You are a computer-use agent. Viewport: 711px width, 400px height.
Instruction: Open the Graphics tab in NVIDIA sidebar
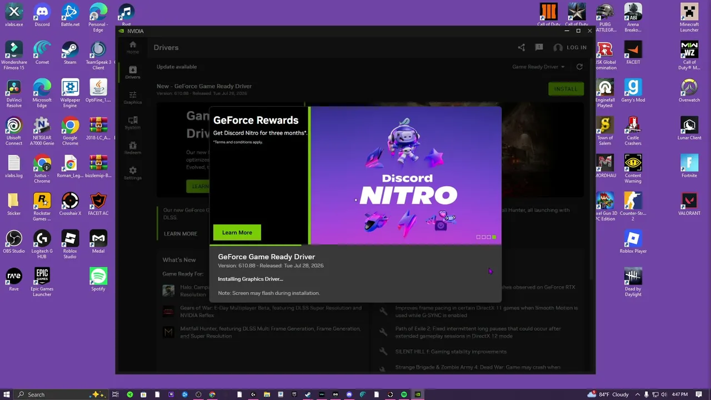(132, 98)
